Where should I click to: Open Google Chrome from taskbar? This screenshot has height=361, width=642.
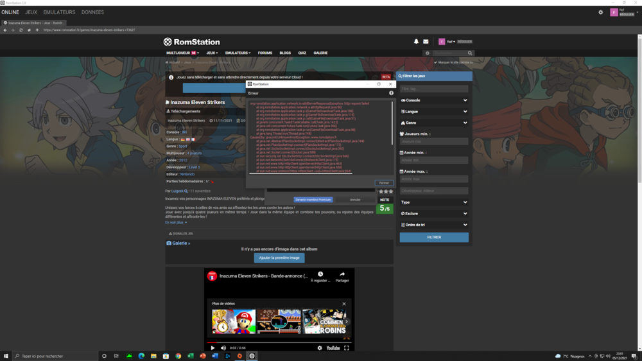pyautogui.click(x=178, y=356)
